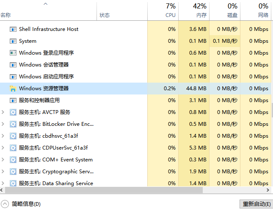Sort processes by 磁盘 column
Viewport: 273px width, 211px height.
coord(225,11)
